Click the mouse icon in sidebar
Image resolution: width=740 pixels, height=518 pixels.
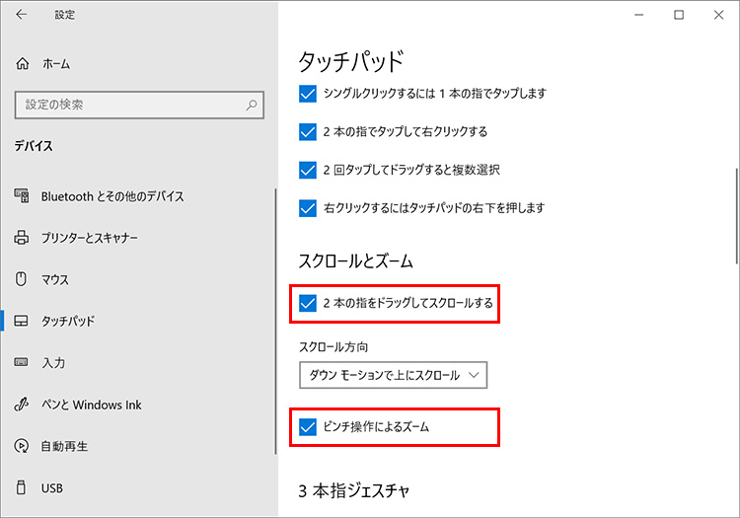pyautogui.click(x=23, y=280)
